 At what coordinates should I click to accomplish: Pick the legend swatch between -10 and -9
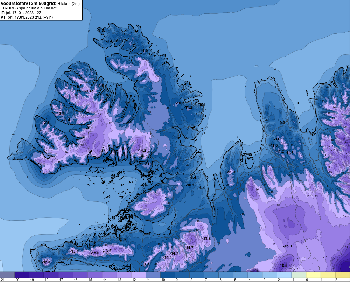(x=168, y=275)
